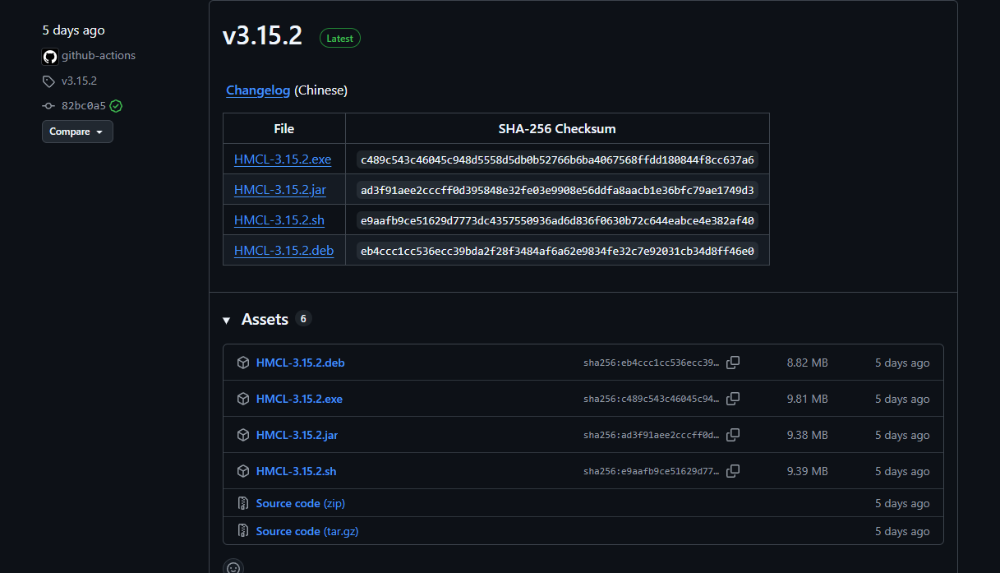The height and width of the screenshot is (573, 1000).
Task: Click the green verified check icon
Action: (x=116, y=106)
